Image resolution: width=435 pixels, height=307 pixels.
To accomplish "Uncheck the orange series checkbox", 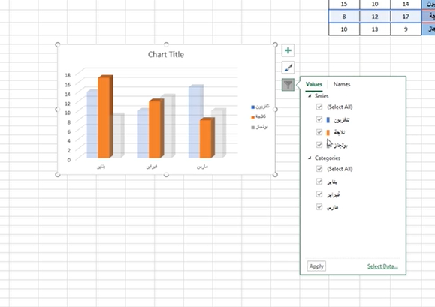I will point(319,132).
